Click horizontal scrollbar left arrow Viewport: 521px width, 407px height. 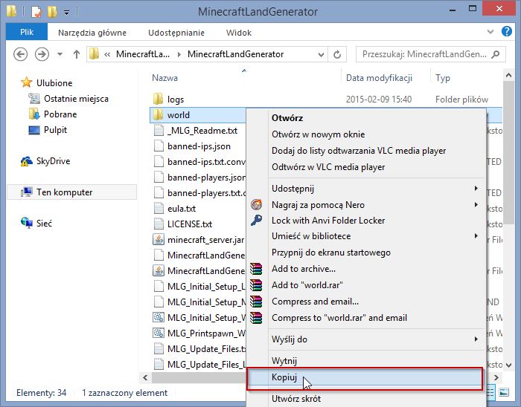pos(145,377)
